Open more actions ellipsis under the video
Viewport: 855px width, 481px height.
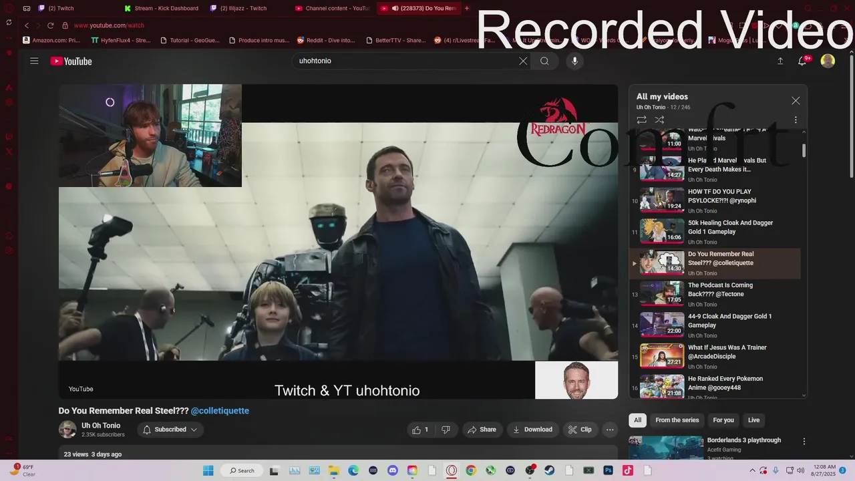click(610, 430)
